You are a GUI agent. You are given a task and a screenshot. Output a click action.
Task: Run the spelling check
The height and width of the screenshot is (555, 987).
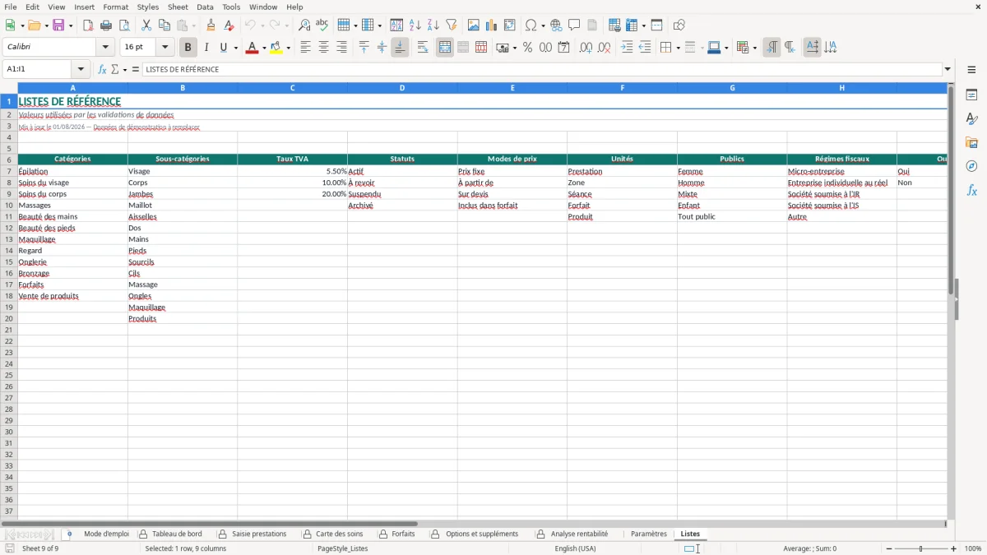click(322, 25)
